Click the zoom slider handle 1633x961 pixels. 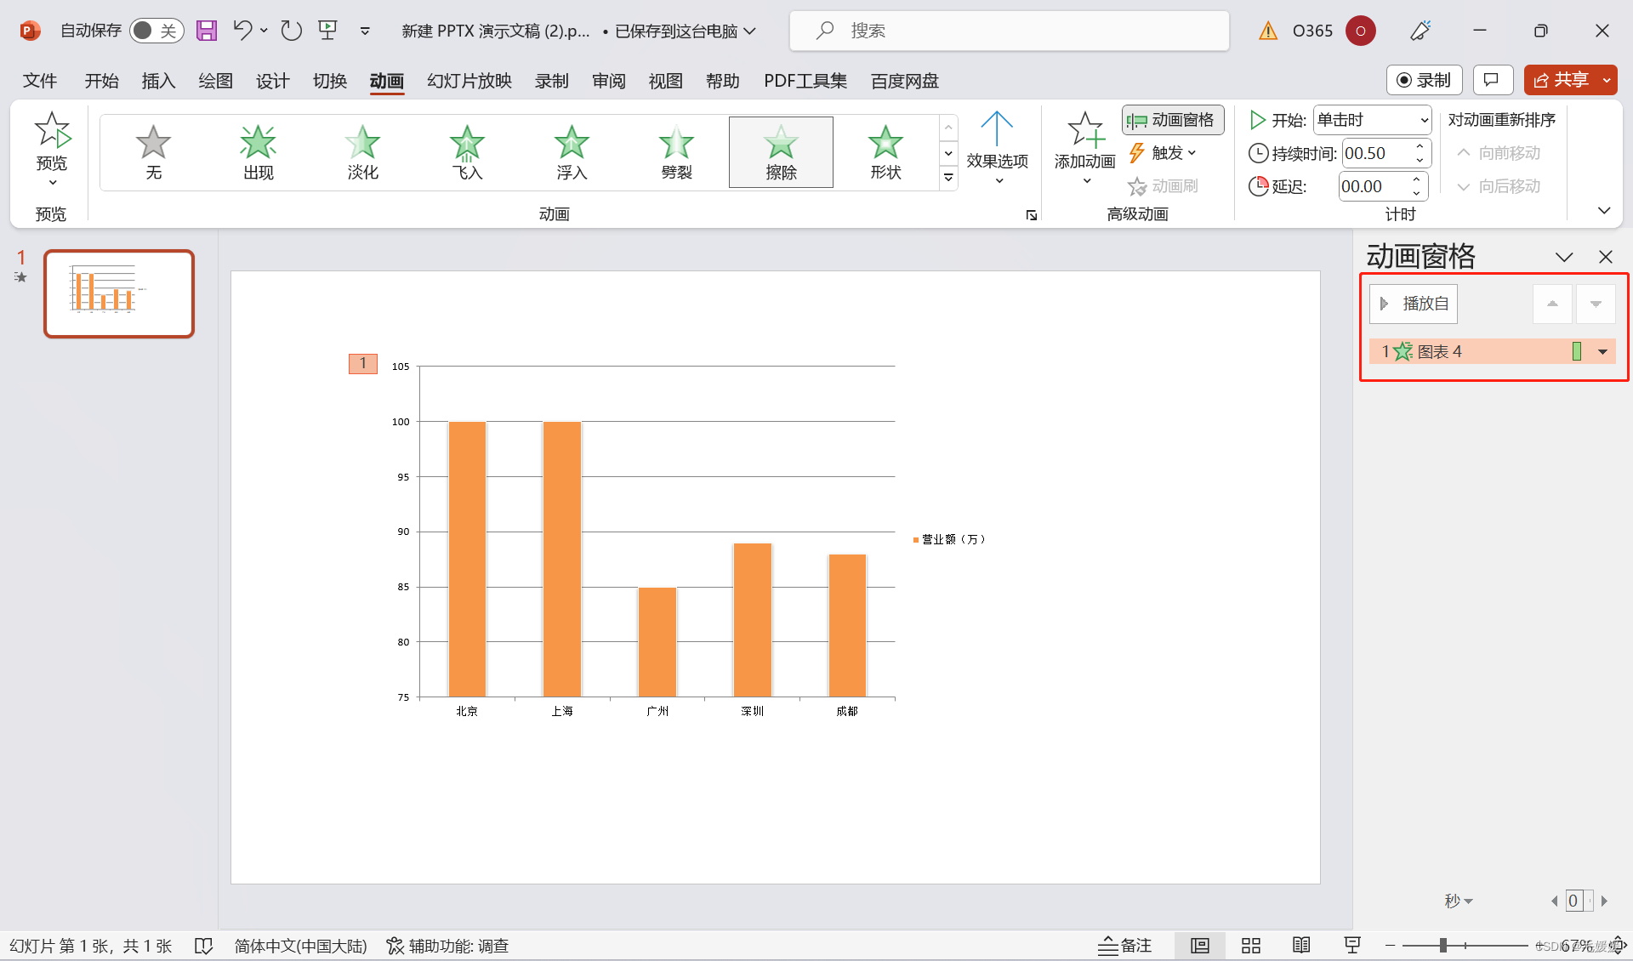click(1442, 946)
